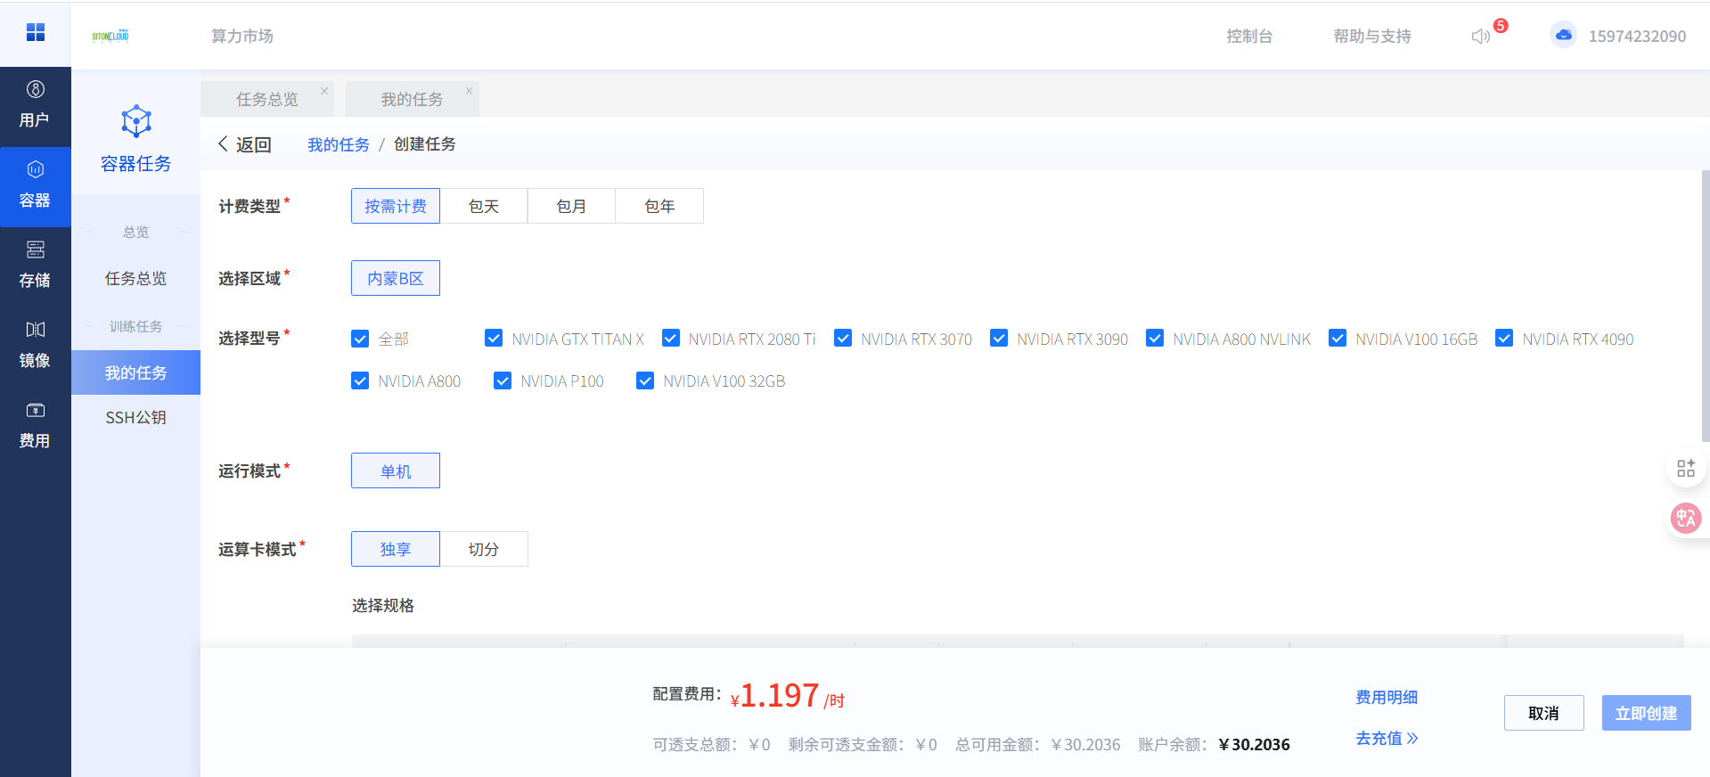Select 切分 GPU card mode
This screenshot has width=1710, height=777.
[x=484, y=549]
